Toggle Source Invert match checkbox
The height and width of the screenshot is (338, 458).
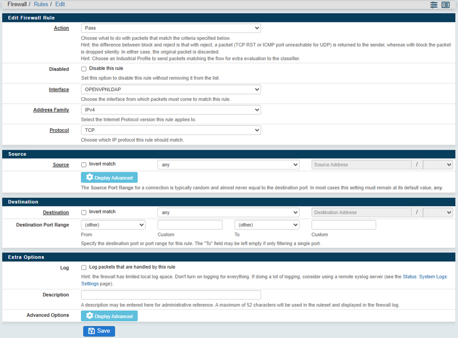84,165
